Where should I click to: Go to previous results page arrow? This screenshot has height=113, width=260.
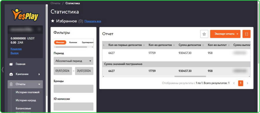[234, 83]
